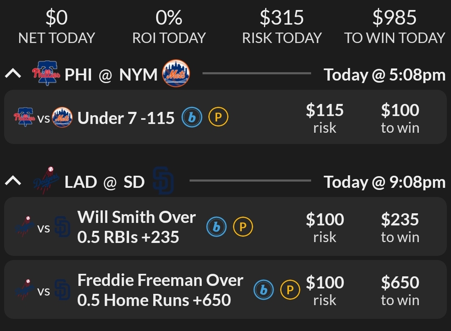The width and height of the screenshot is (451, 331).
Task: Click the Today @ 9:08pm game time
Action: pyautogui.click(x=384, y=182)
